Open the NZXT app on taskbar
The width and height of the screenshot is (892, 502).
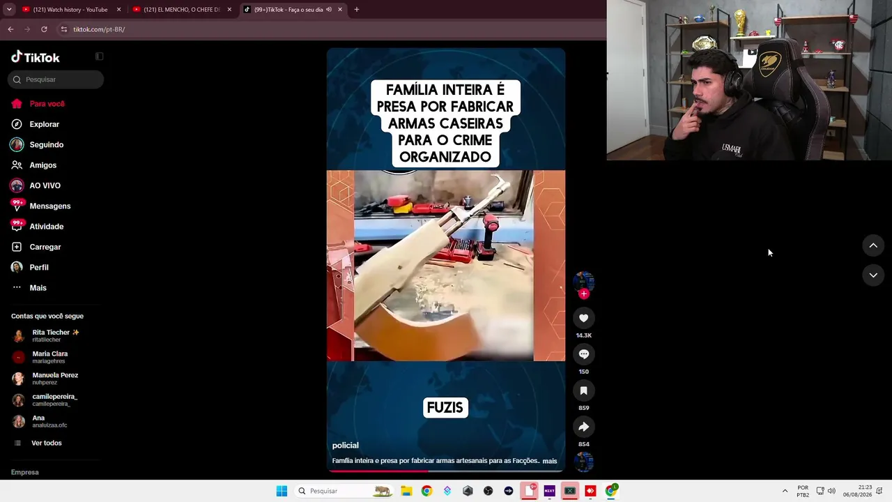click(x=549, y=491)
